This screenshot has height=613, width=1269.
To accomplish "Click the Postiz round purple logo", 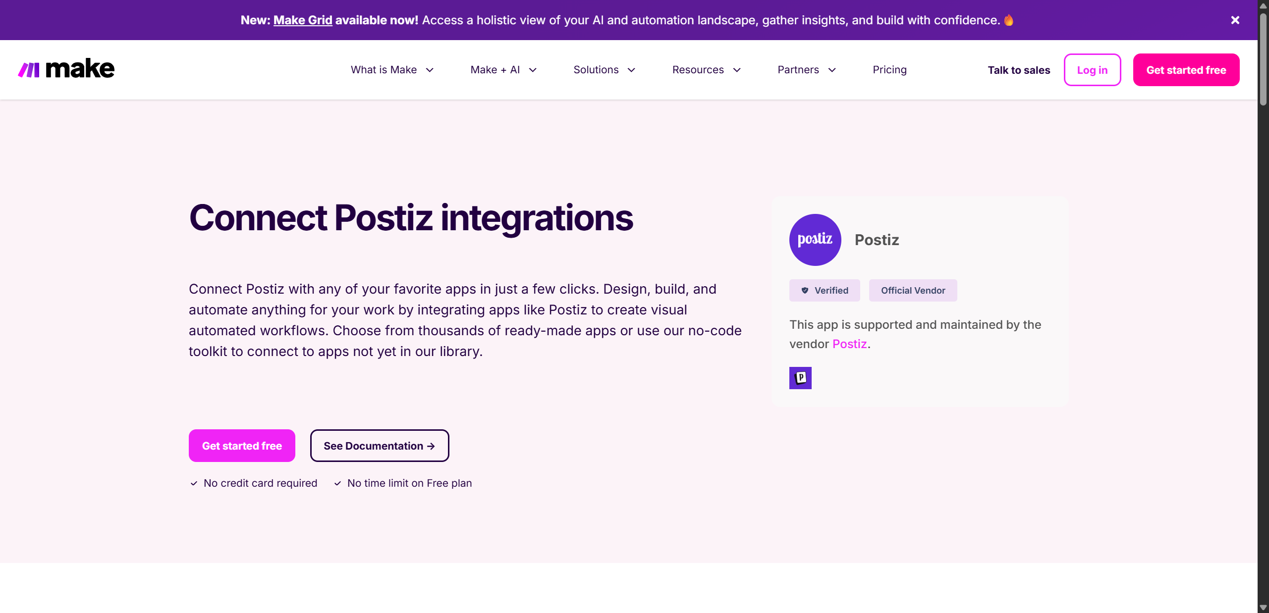I will (815, 240).
